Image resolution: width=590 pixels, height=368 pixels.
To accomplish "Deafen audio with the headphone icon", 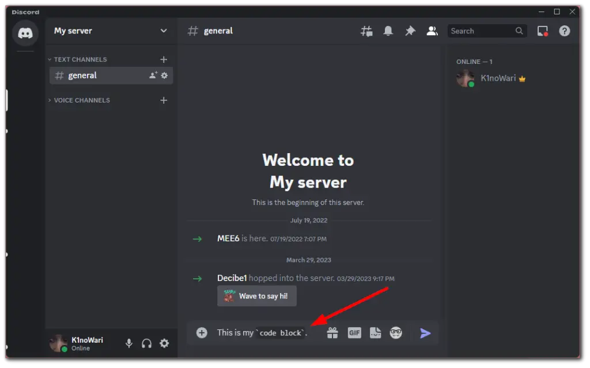I will click(x=146, y=343).
